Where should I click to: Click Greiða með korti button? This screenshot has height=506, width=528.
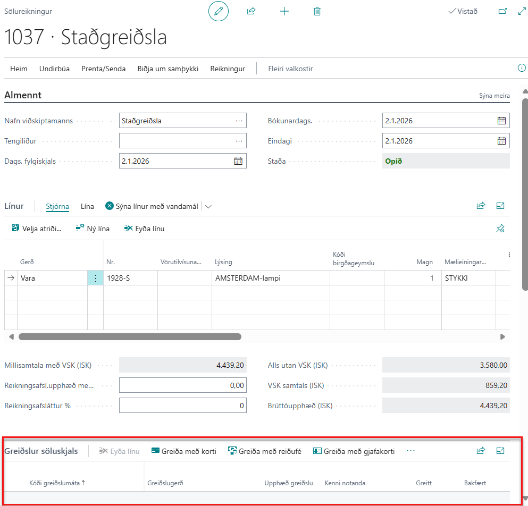click(x=183, y=451)
